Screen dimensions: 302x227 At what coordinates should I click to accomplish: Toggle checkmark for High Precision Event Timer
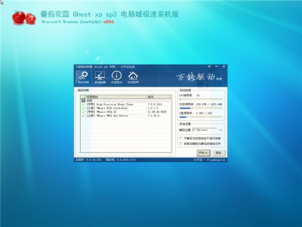pos(83,104)
